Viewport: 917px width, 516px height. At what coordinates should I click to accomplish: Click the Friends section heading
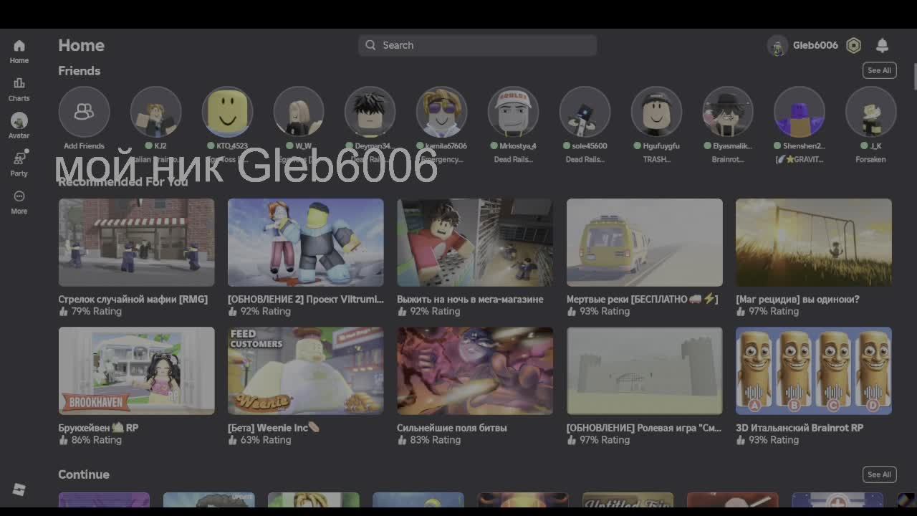pyautogui.click(x=79, y=70)
